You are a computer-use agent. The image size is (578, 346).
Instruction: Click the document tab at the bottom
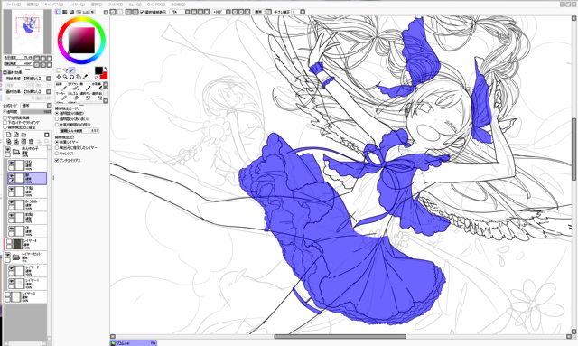134,343
